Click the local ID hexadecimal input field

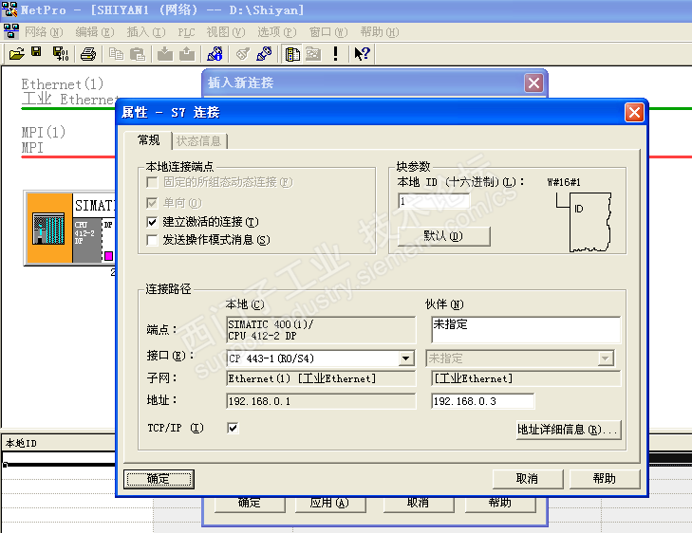coord(434,201)
